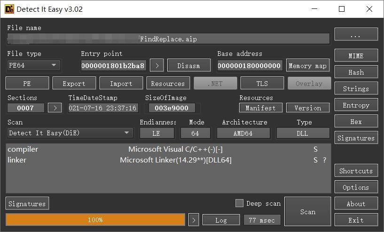384x232 pixels.
Task: Open the scan Log
Action: pyautogui.click(x=221, y=220)
